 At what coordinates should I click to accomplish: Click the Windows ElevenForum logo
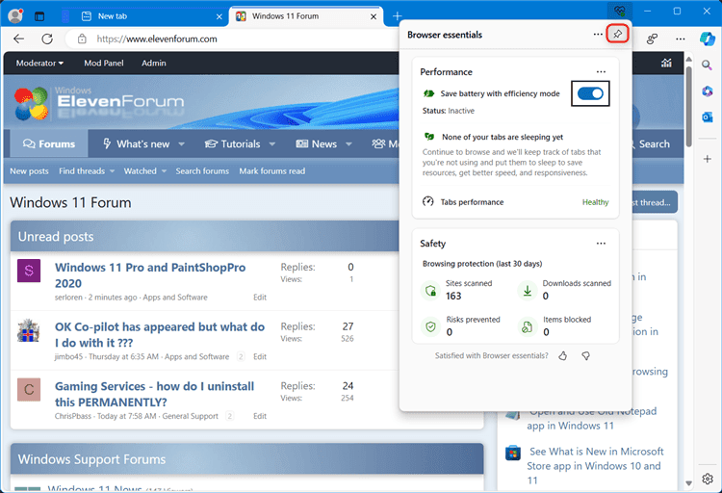click(x=98, y=103)
